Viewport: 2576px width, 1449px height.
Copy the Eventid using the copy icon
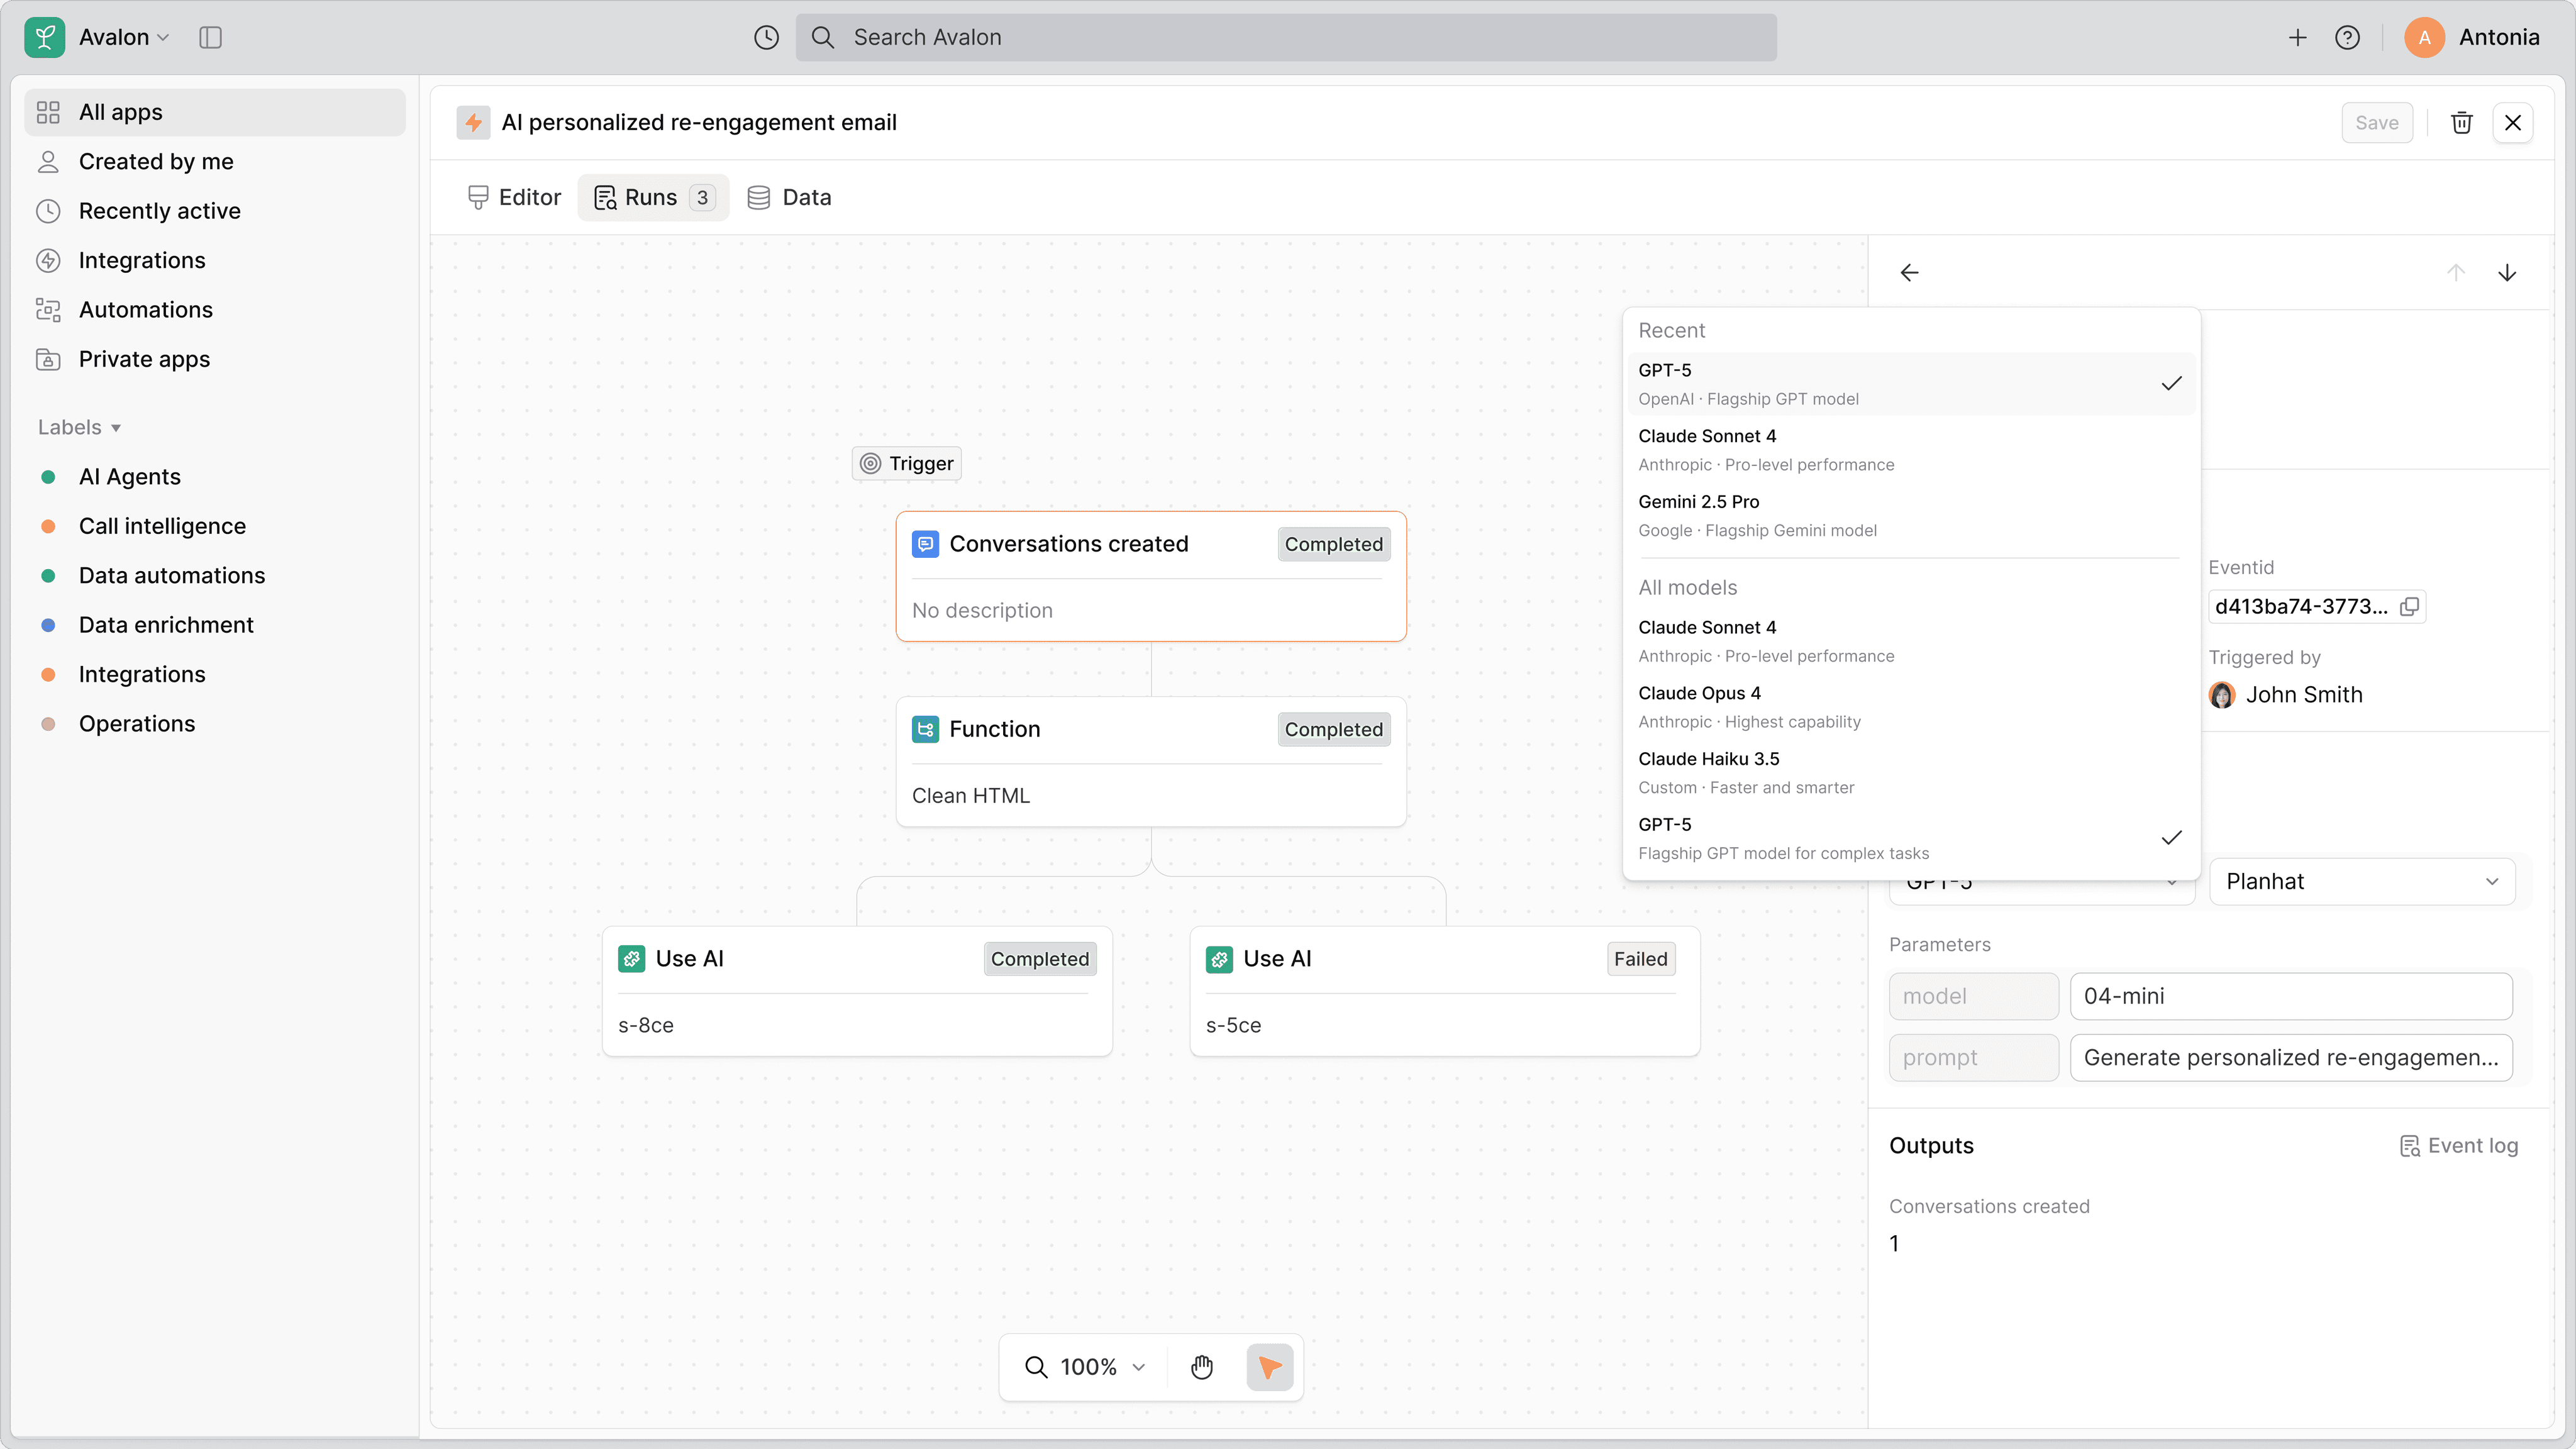[x=2410, y=607]
